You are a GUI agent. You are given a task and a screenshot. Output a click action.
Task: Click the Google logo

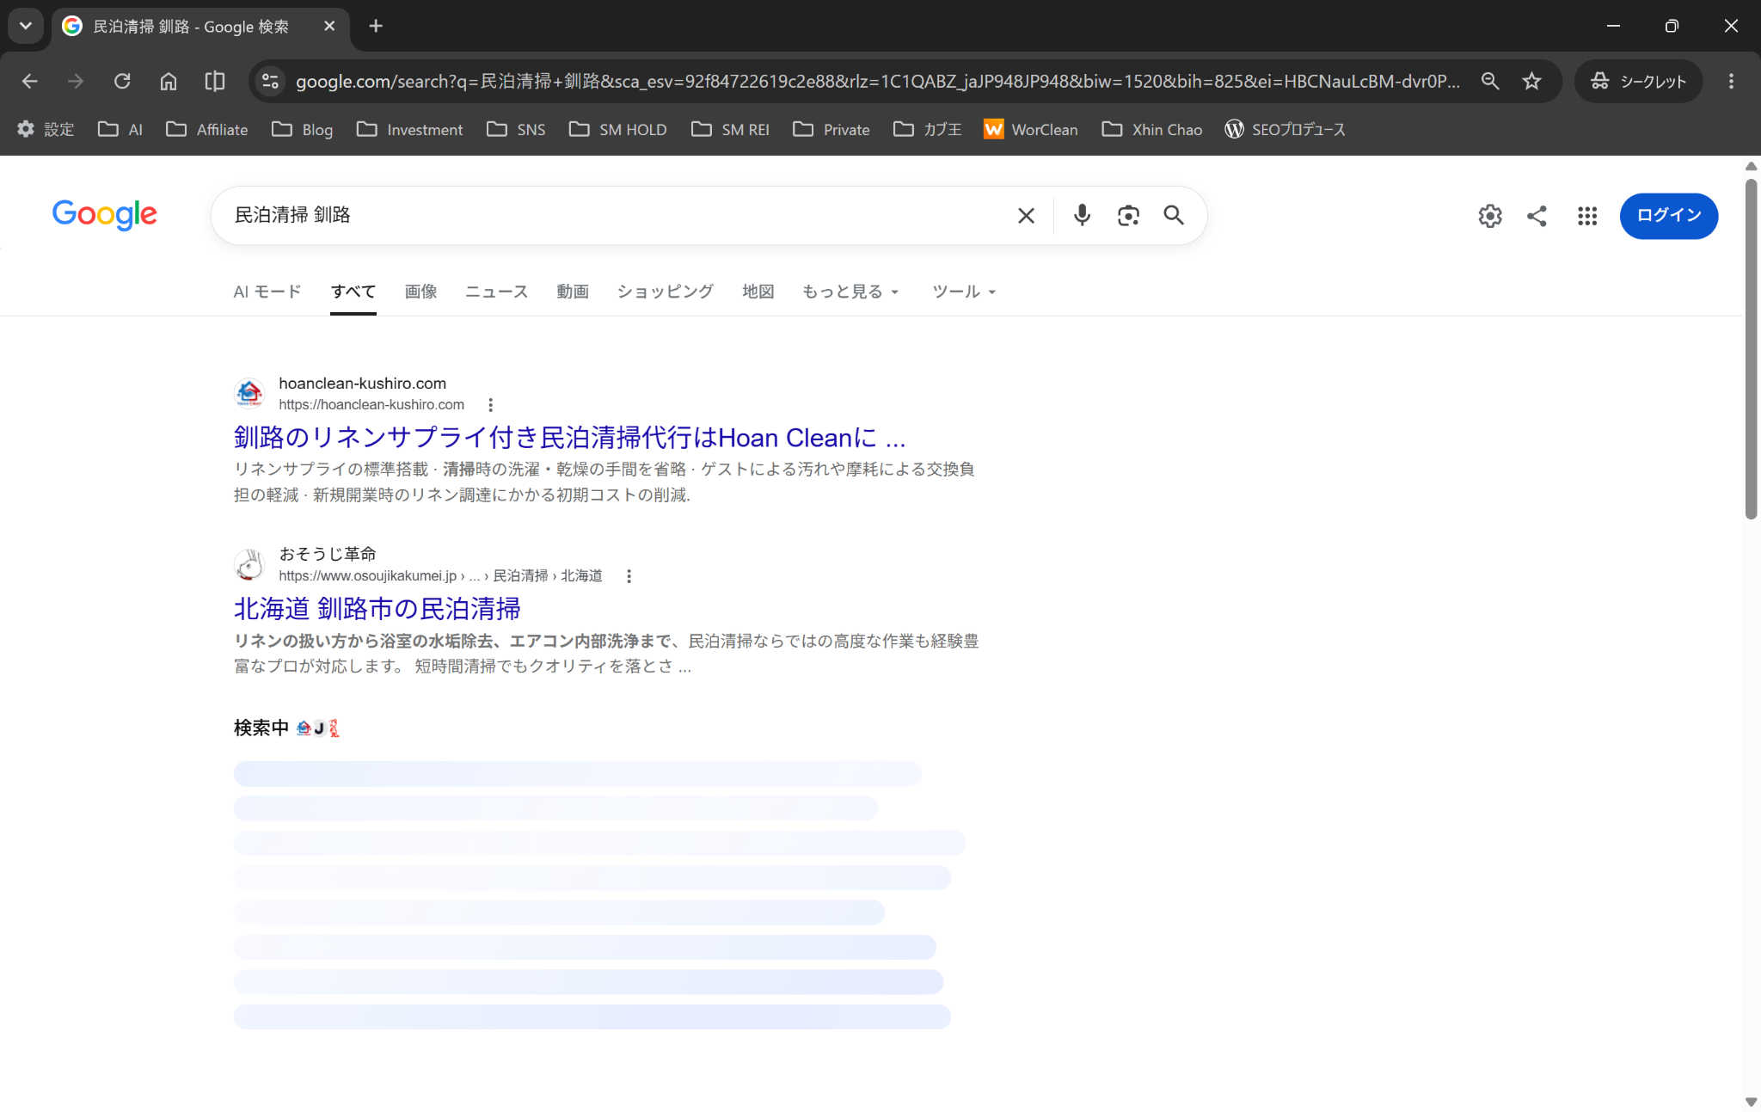click(104, 215)
